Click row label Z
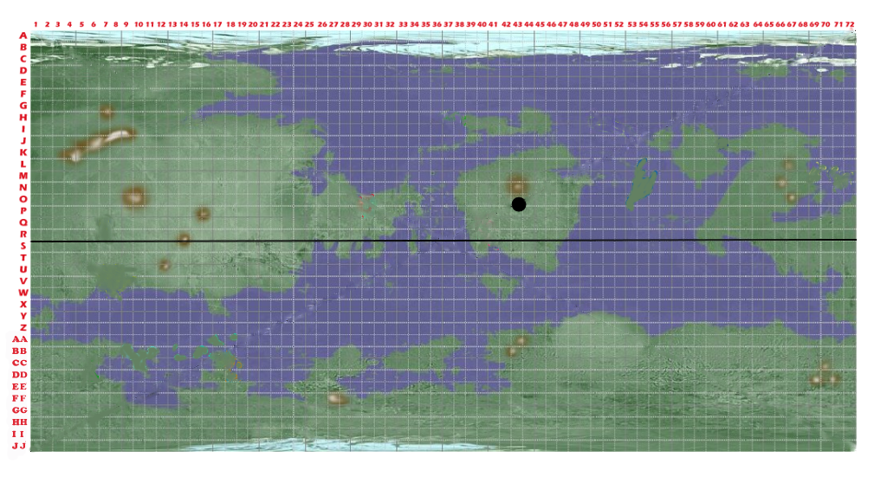 point(23,328)
